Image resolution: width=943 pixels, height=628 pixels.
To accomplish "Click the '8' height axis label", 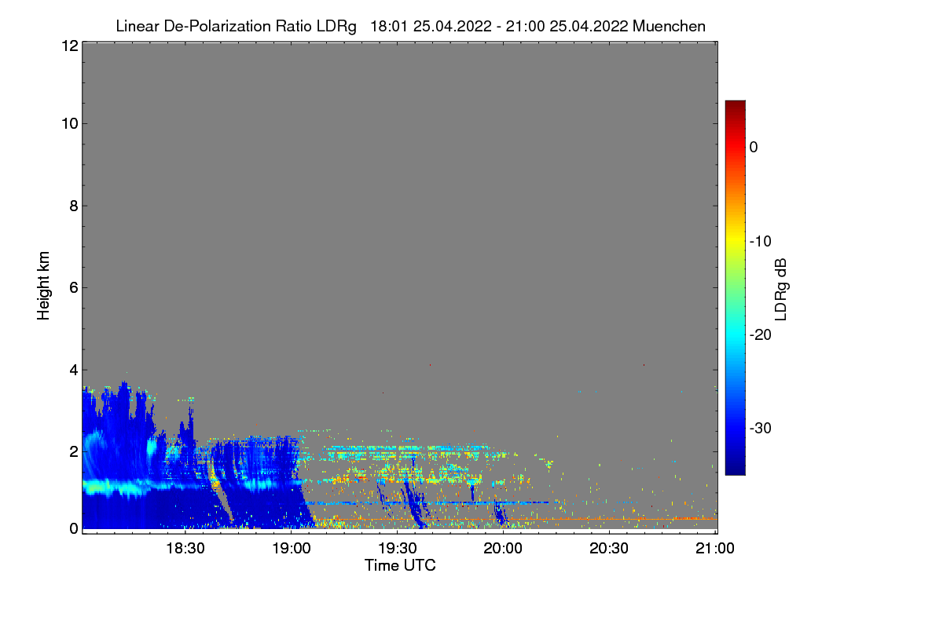I will tap(72, 206).
